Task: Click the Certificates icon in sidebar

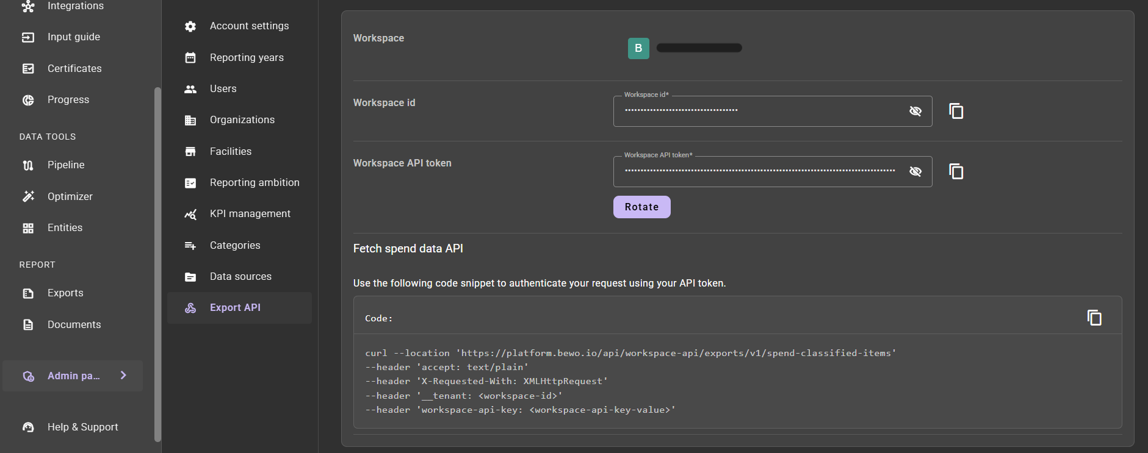Action: tap(28, 68)
